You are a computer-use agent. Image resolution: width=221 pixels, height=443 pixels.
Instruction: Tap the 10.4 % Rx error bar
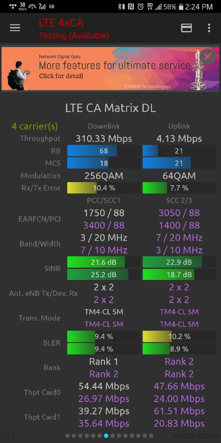coord(104,188)
